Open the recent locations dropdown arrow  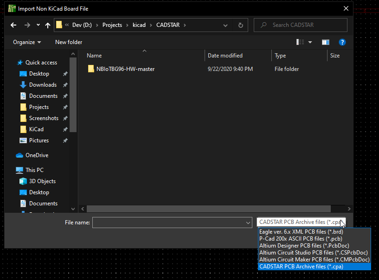[38, 25]
